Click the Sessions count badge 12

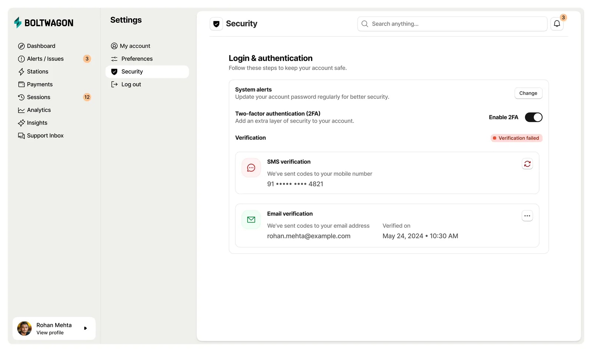87,97
